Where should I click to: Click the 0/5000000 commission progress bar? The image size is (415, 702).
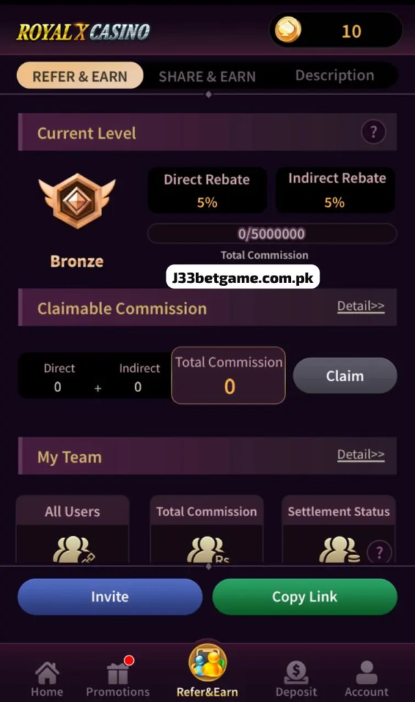coord(272,233)
